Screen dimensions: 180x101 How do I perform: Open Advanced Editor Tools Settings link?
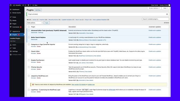pyautogui.click(x=40, y=33)
